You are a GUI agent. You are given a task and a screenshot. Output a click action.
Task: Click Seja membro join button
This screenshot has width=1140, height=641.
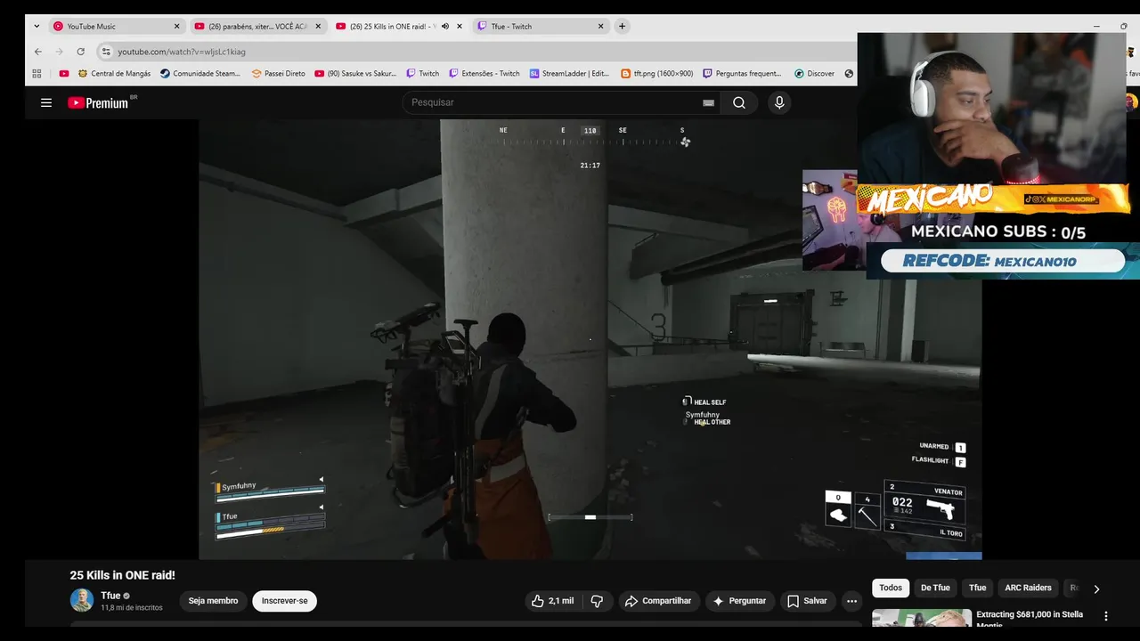point(213,601)
